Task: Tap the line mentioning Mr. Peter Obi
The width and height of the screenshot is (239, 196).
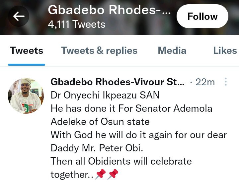Action: 97,148
